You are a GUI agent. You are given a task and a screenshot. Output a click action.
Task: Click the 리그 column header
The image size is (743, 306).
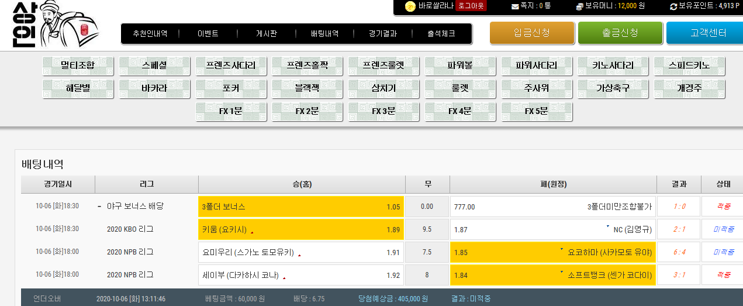pyautogui.click(x=147, y=184)
